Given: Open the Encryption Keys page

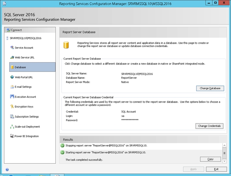Looking at the screenshot, I should [x=24, y=107].
